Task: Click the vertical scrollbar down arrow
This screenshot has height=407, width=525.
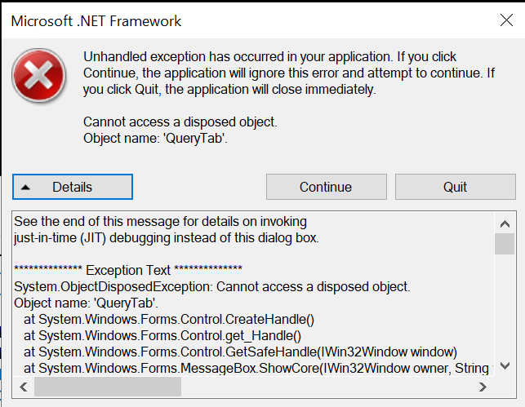Action: (x=505, y=366)
